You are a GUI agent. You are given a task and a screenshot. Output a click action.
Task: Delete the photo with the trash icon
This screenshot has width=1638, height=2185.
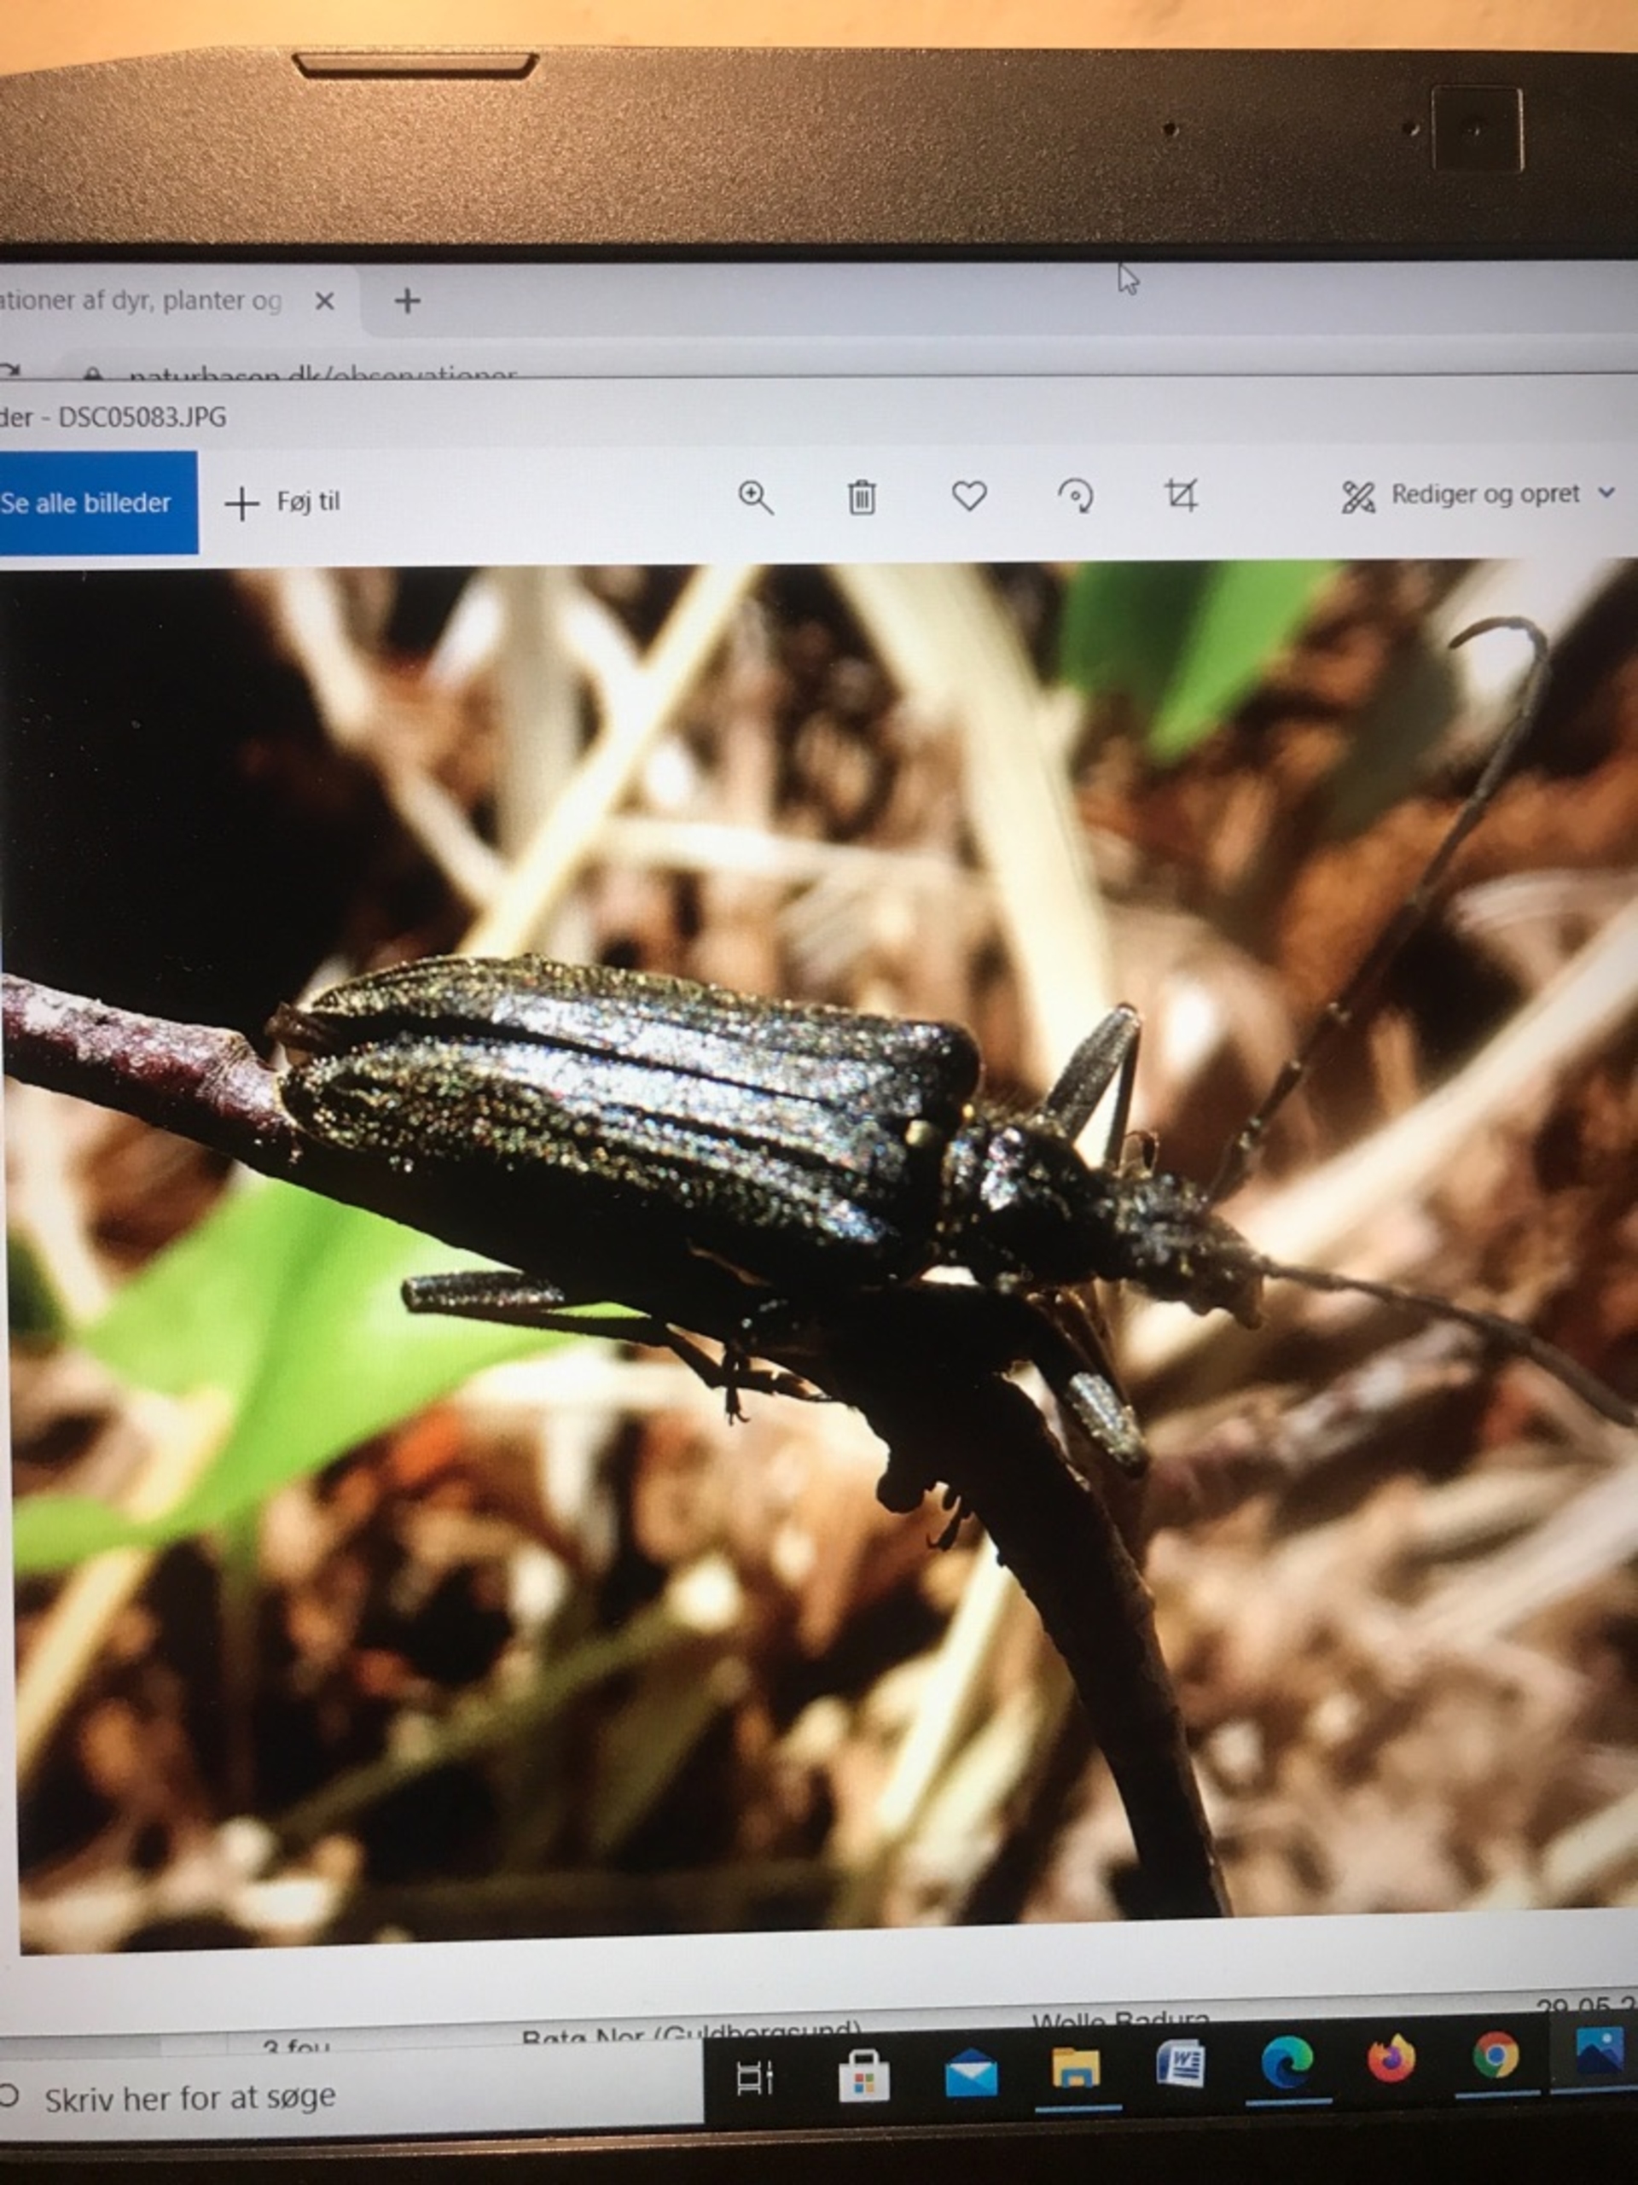click(861, 497)
